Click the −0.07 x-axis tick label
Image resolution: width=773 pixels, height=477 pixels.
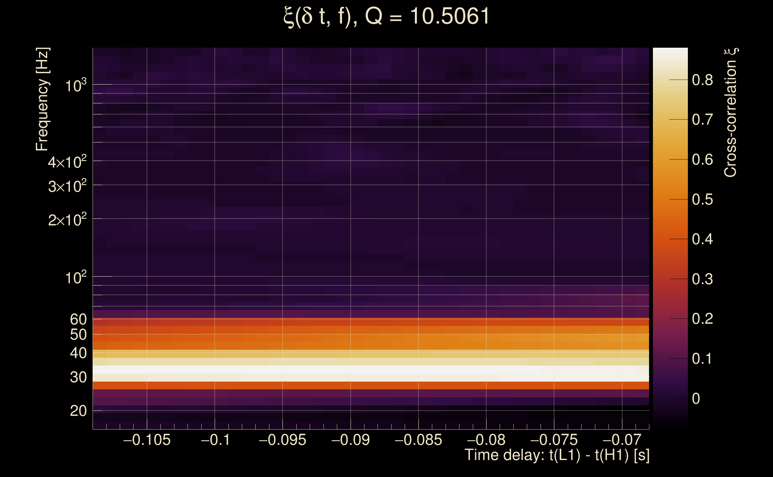tap(622, 440)
